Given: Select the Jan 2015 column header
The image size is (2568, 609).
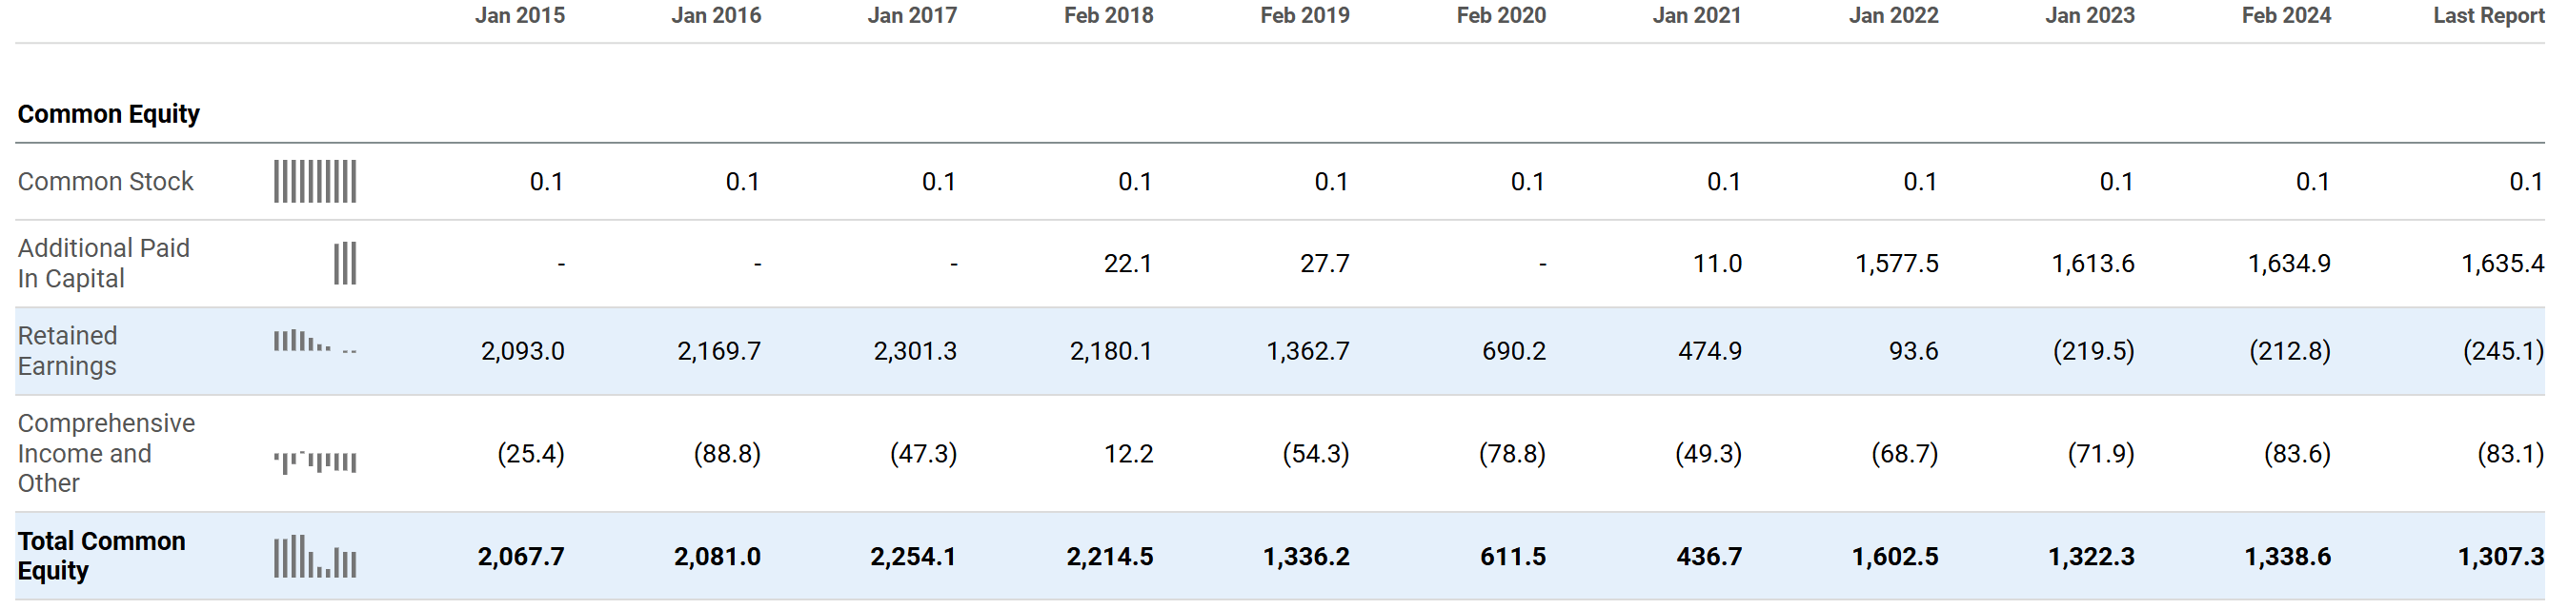Looking at the screenshot, I should coord(519,16).
